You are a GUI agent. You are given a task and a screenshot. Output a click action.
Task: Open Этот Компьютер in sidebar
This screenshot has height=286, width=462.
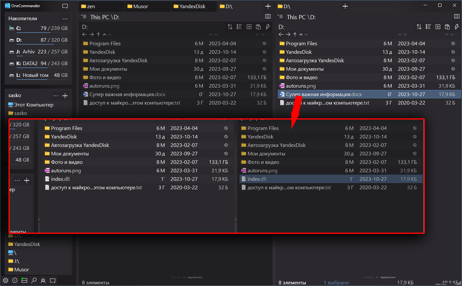pyautogui.click(x=30, y=105)
